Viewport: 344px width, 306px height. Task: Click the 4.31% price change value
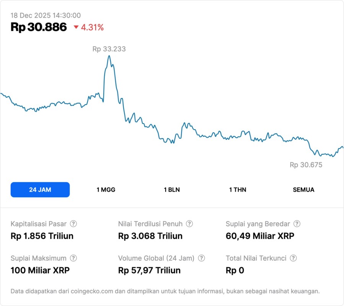[92, 27]
